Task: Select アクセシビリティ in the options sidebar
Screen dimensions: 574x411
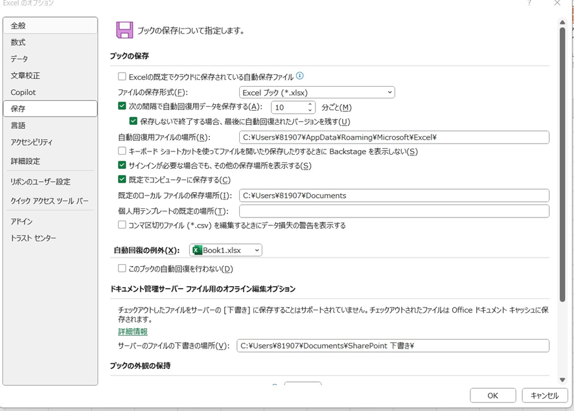Action: [x=50, y=142]
